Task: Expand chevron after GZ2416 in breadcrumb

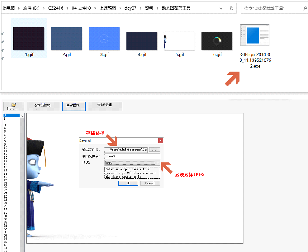Action: (x=68, y=8)
